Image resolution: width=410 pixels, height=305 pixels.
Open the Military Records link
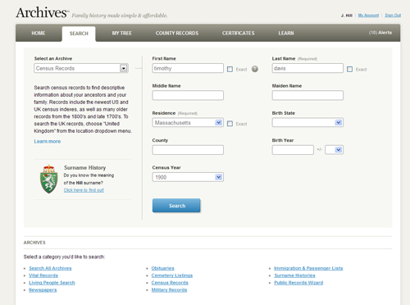[170, 290]
